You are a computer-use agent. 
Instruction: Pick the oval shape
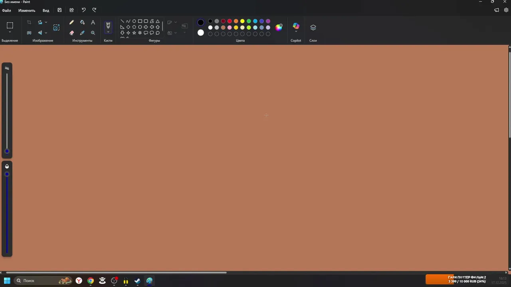(134, 21)
